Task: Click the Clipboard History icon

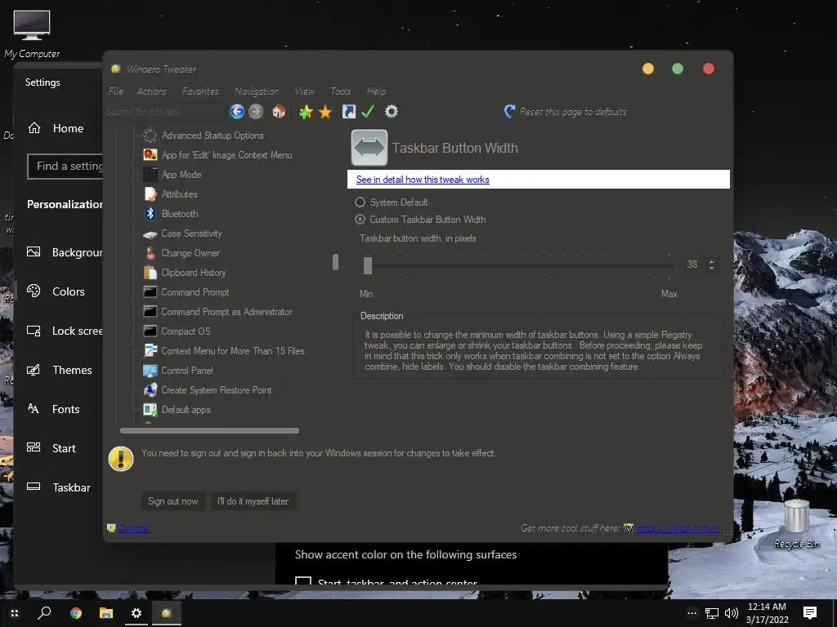Action: pos(150,273)
